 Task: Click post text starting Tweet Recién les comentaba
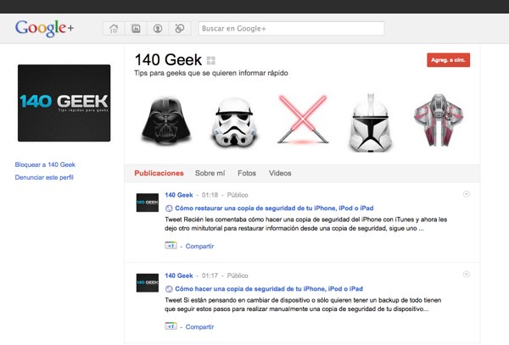click(x=305, y=224)
